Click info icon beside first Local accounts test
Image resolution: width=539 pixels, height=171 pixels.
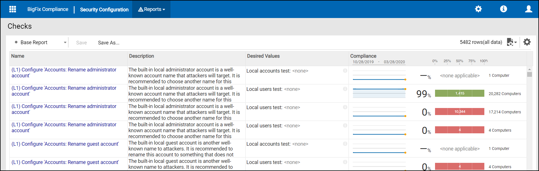tap(345, 71)
